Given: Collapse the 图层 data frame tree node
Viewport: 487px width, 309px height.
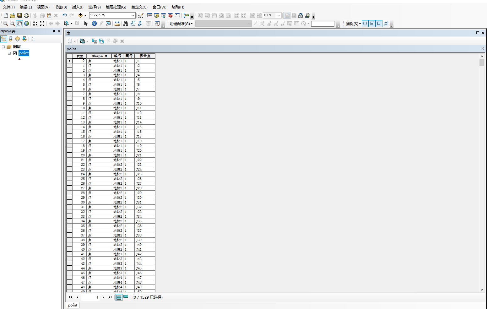Looking at the screenshot, I should (3, 47).
